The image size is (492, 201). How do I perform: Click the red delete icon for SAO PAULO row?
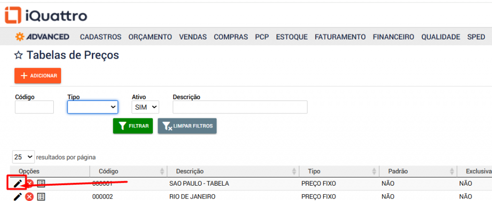tap(29, 183)
